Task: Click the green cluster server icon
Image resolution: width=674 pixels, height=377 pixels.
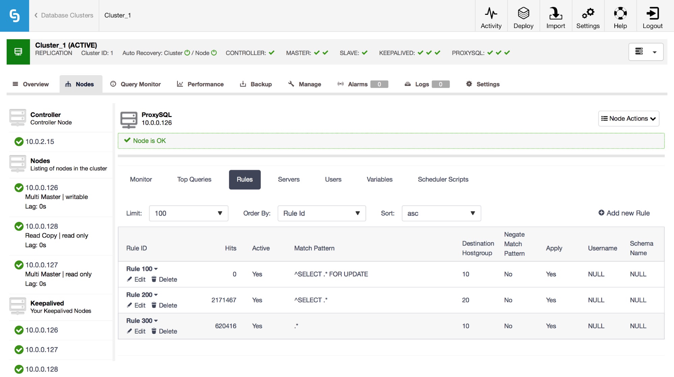Action: pos(18,52)
